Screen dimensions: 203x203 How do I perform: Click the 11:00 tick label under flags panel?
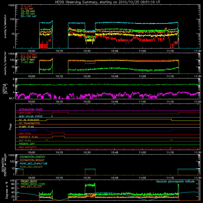[x=142, y=153]
